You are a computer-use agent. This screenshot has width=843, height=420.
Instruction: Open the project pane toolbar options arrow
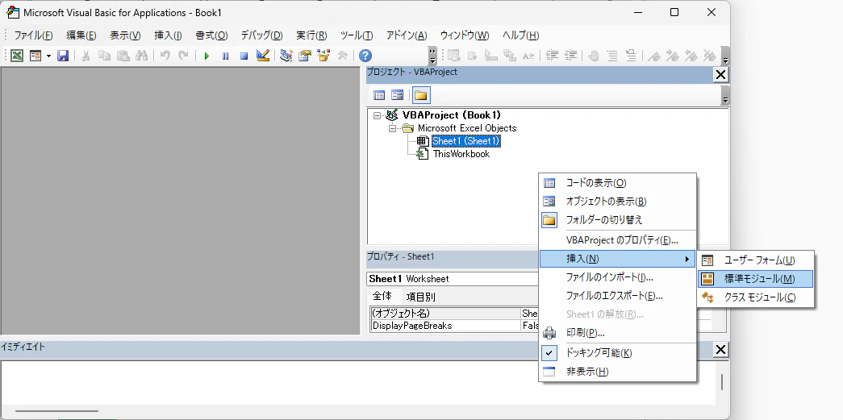(725, 96)
